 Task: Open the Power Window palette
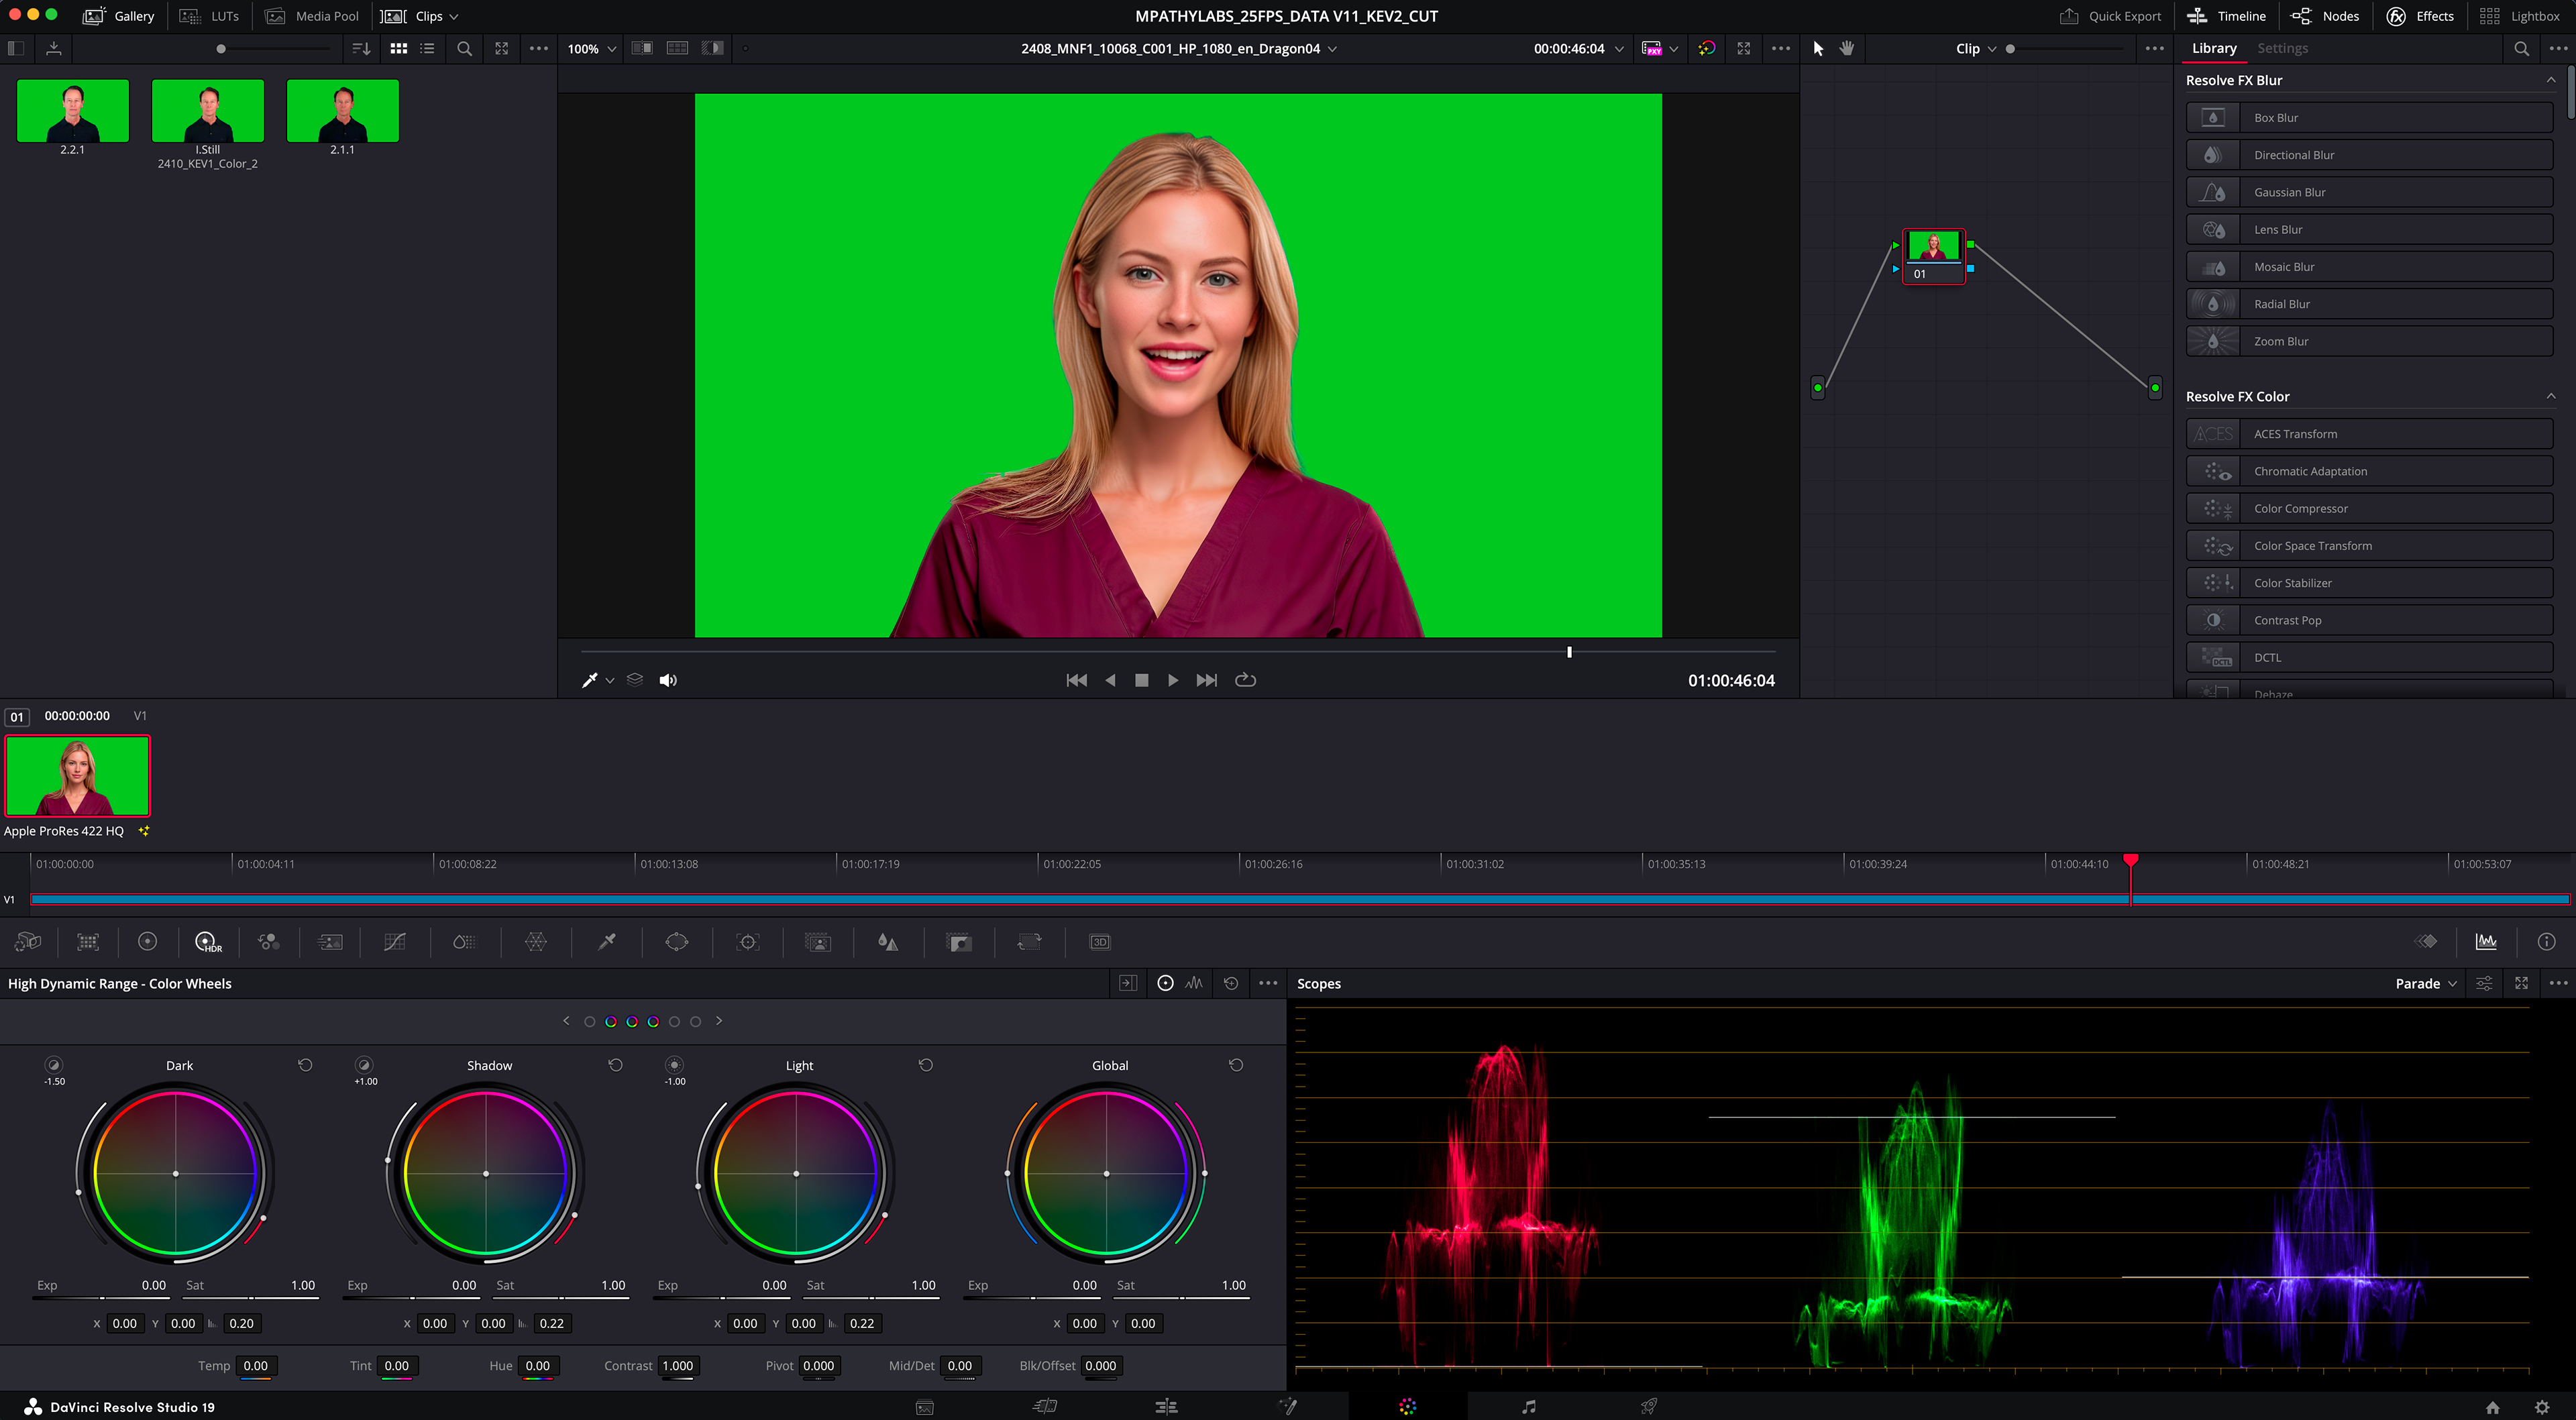[x=677, y=942]
